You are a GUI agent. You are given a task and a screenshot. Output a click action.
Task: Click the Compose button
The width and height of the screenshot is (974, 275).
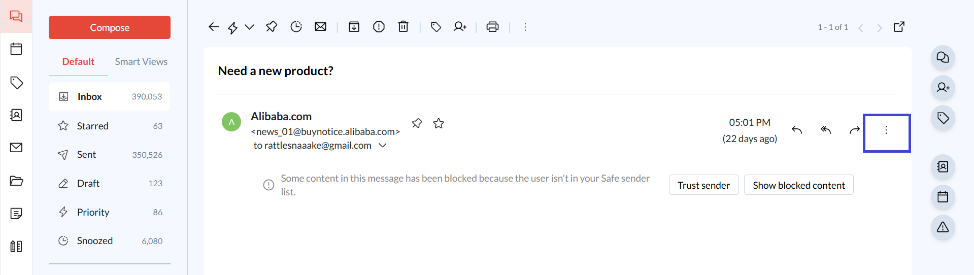pyautogui.click(x=110, y=27)
